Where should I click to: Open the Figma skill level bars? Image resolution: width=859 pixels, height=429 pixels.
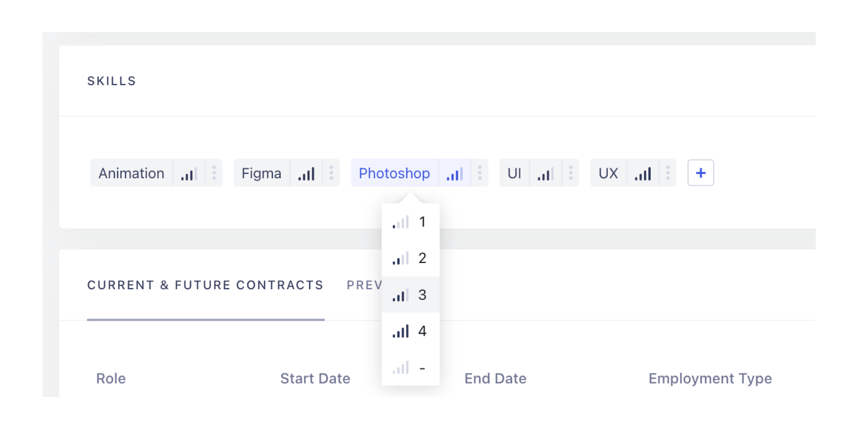(x=307, y=173)
